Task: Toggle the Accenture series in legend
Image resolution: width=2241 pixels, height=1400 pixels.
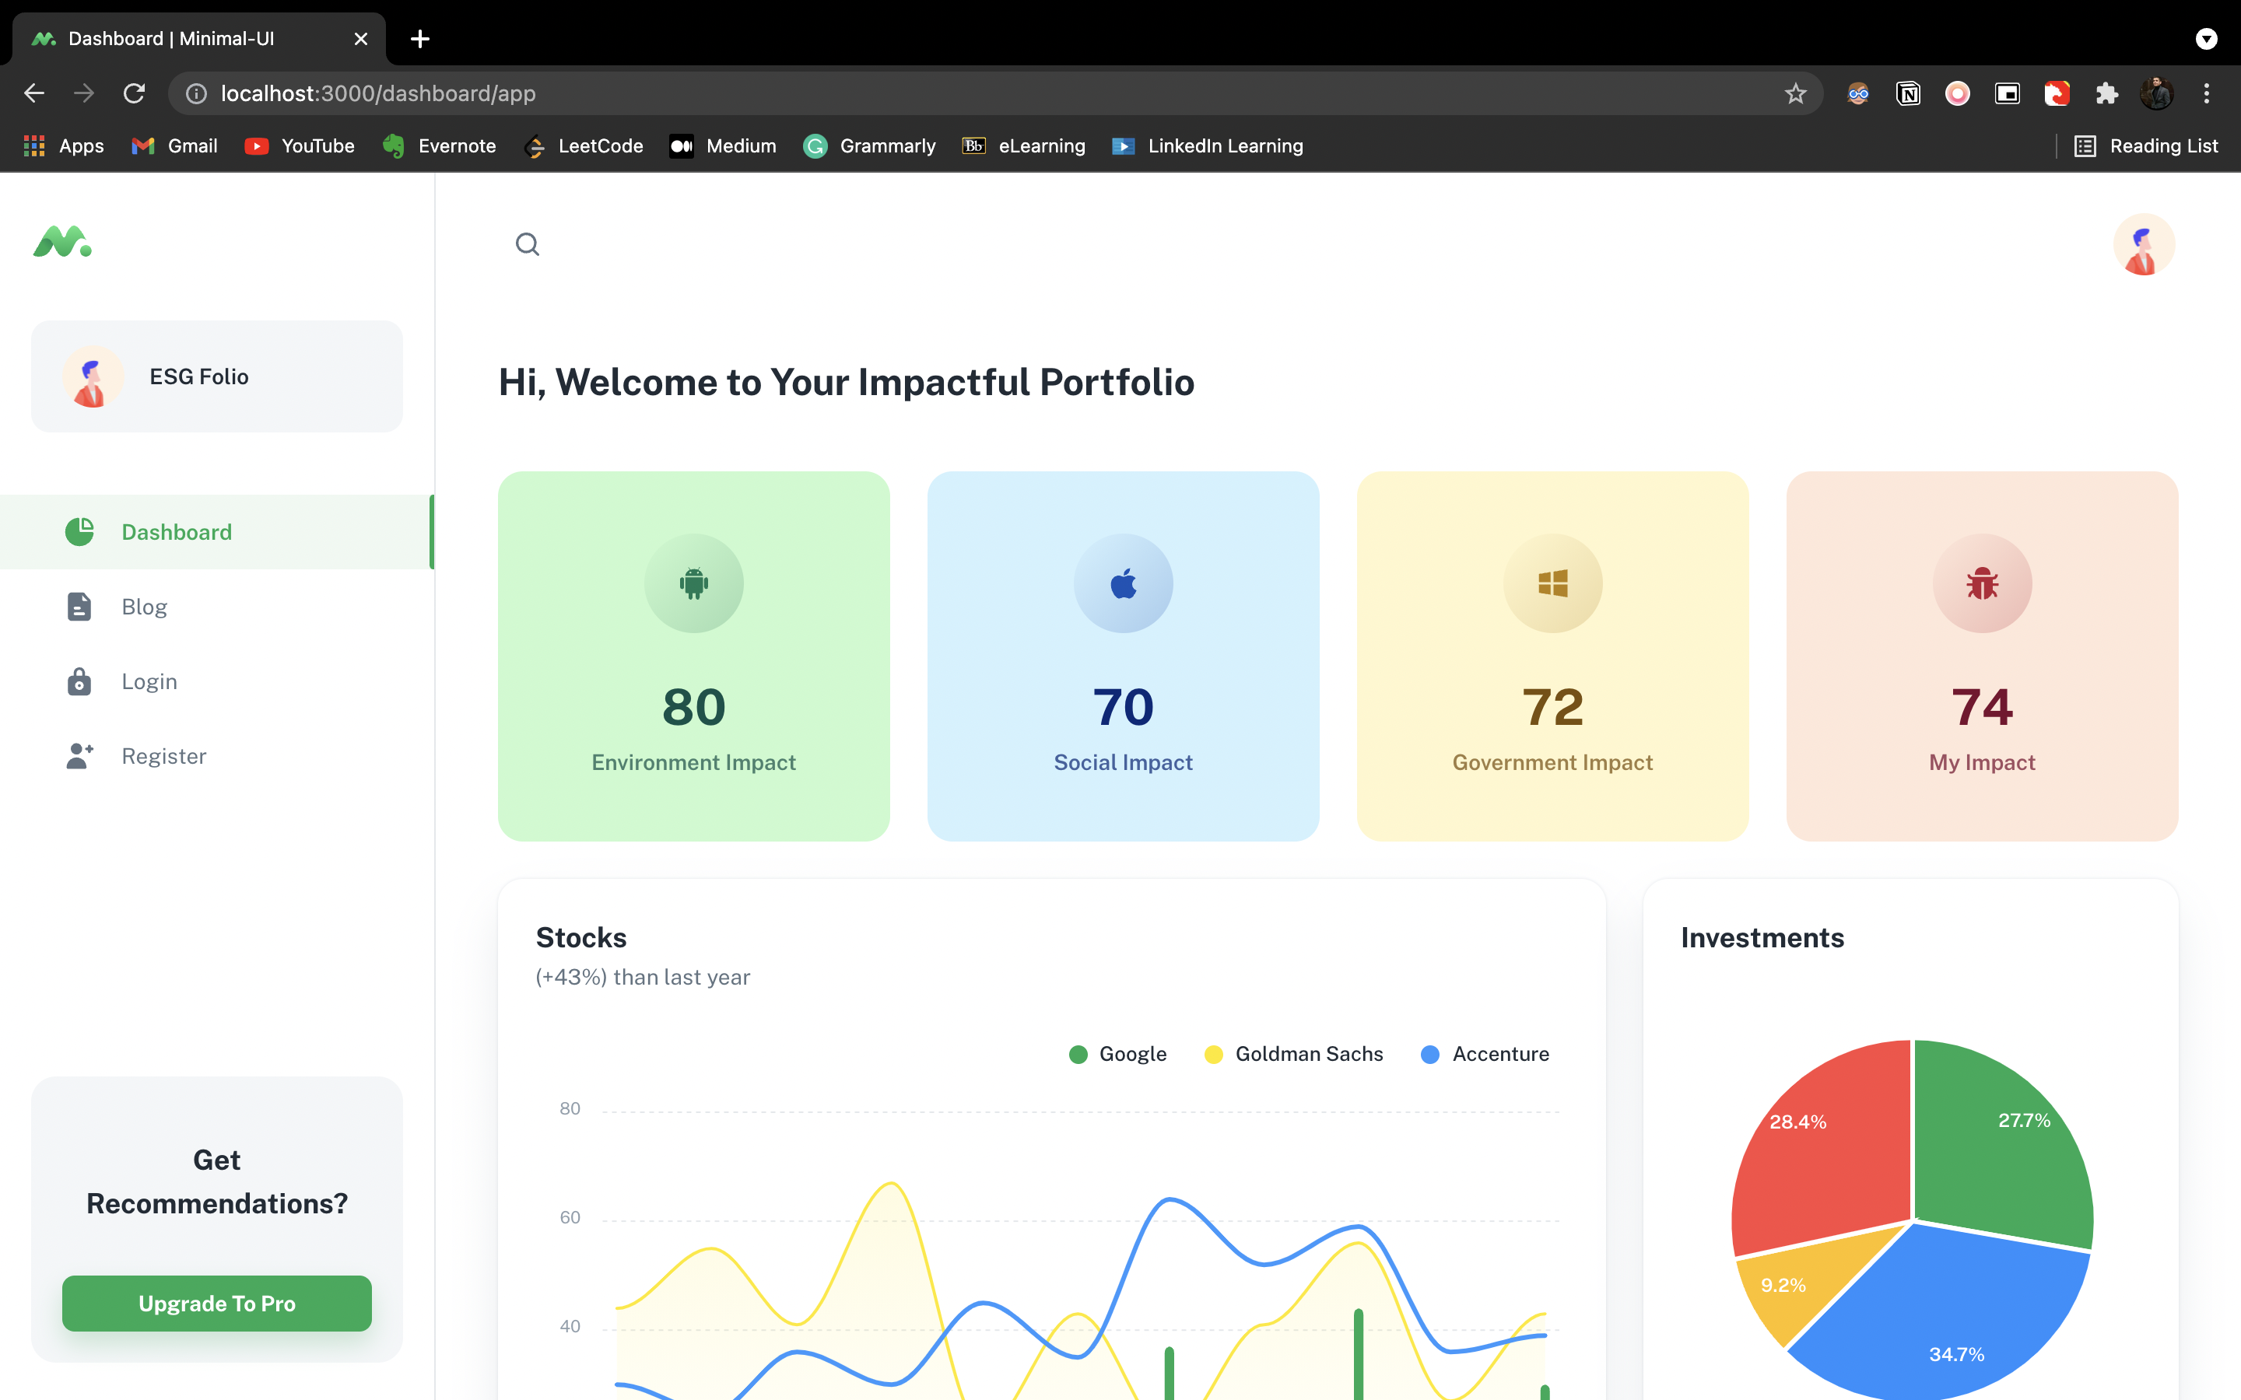Action: coord(1485,1054)
